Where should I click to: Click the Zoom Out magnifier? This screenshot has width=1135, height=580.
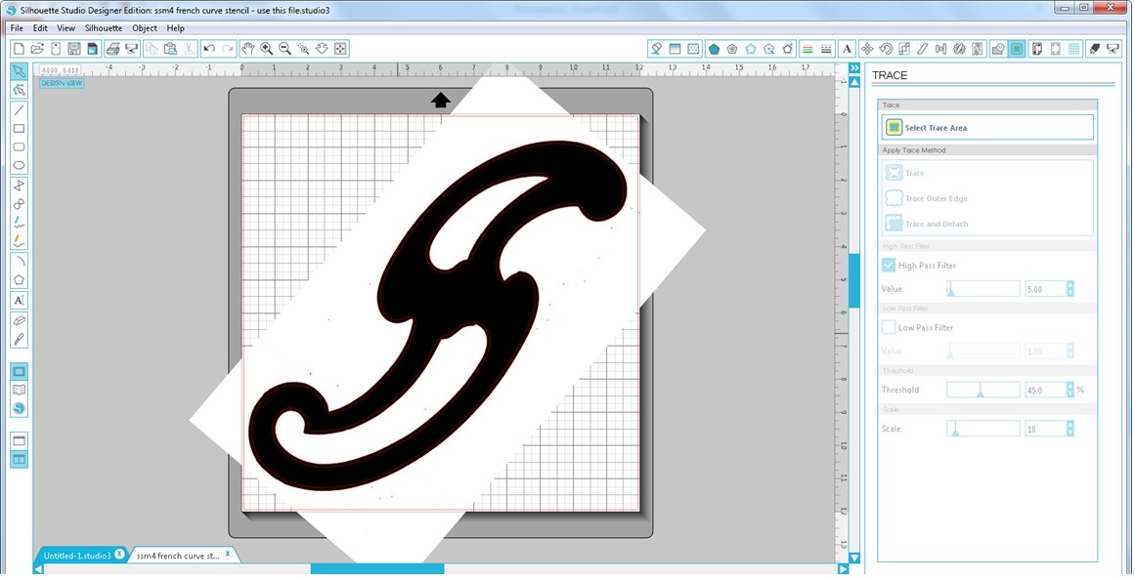(285, 49)
